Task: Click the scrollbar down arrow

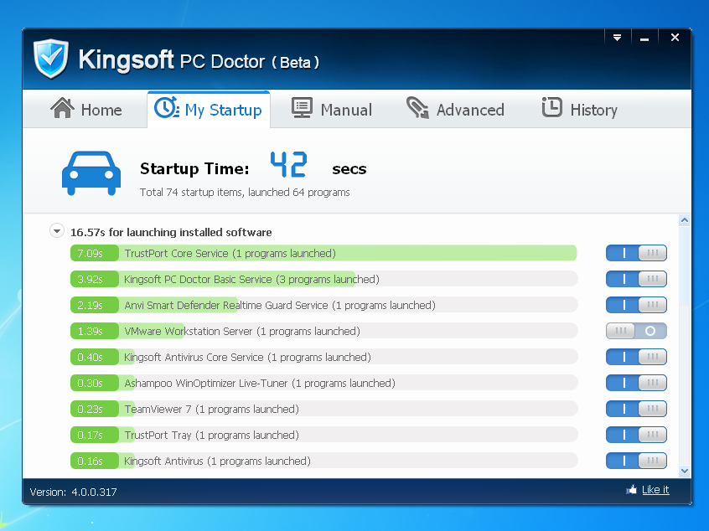Action: pyautogui.click(x=684, y=471)
